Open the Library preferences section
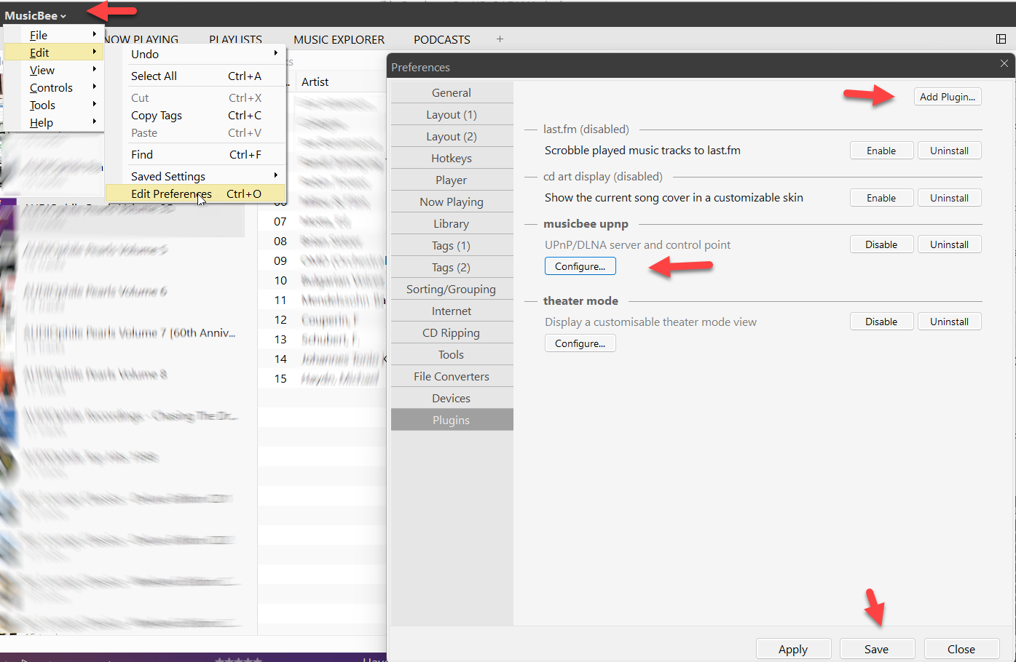Viewport: 1016px width, 662px height. coord(452,223)
